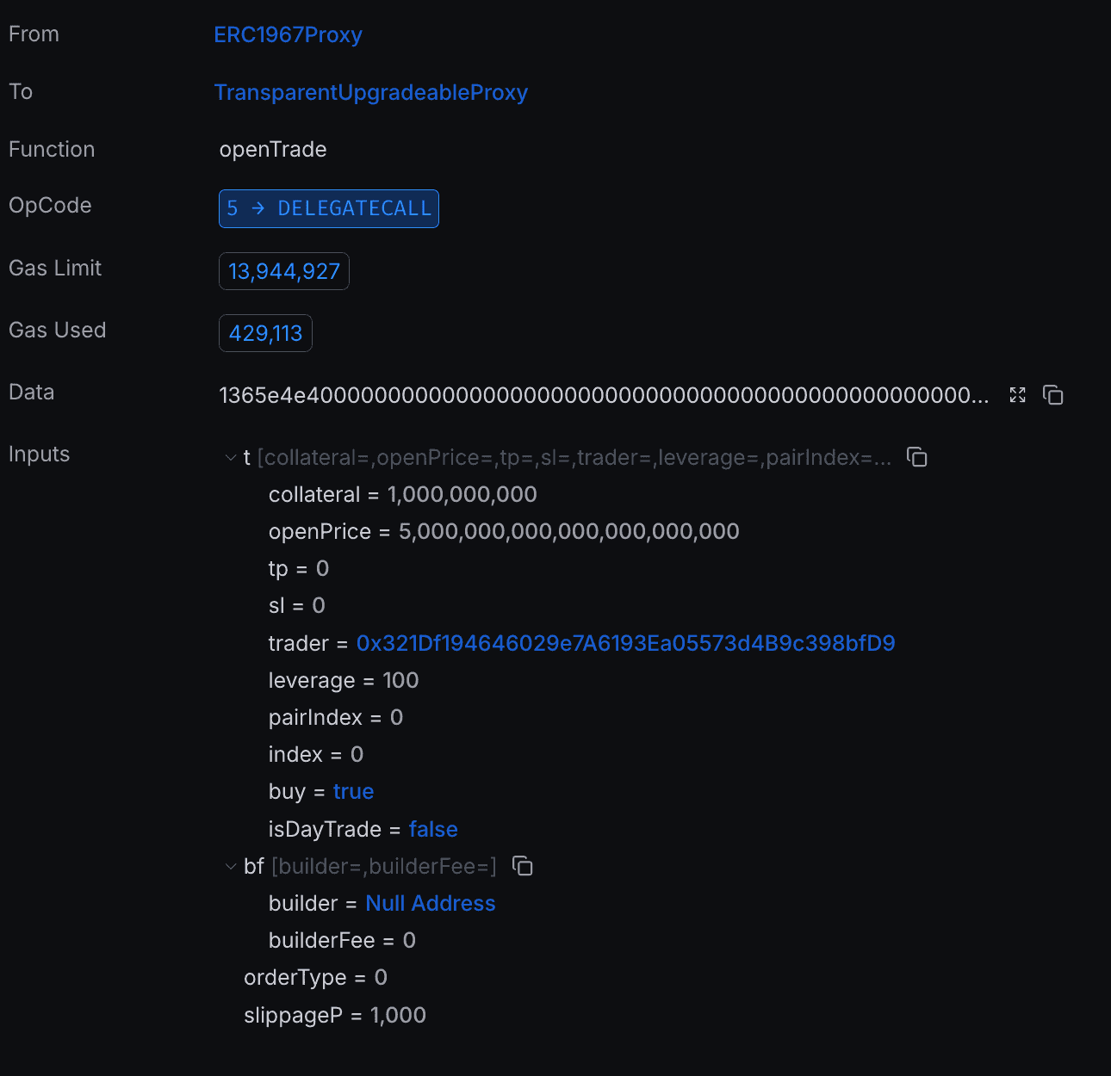The image size is (1111, 1076).
Task: Select the buy value true
Action: pos(353,791)
